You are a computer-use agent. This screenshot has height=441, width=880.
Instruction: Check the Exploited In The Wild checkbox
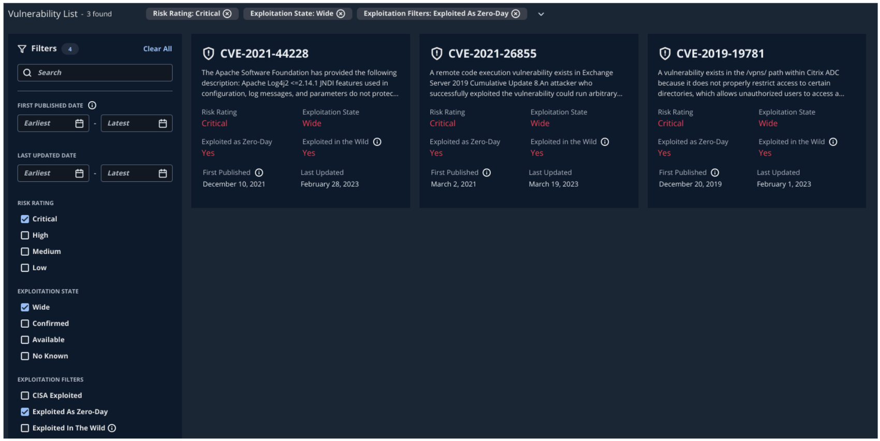pyautogui.click(x=25, y=428)
